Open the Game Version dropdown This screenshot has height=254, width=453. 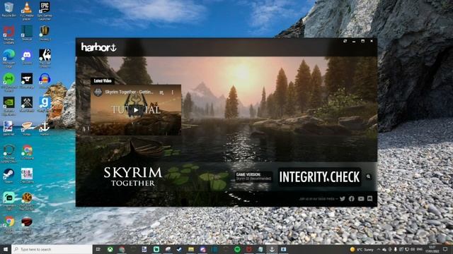coord(253,177)
